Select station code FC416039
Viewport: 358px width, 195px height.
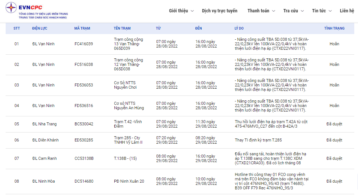pyautogui.click(x=84, y=44)
